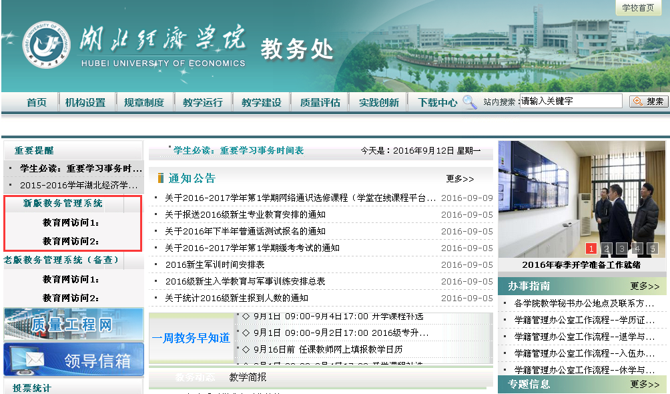This screenshot has width=670, height=394.
Task: Open 学籍管理办公室工作流程--休学与 link
Action: (x=584, y=370)
